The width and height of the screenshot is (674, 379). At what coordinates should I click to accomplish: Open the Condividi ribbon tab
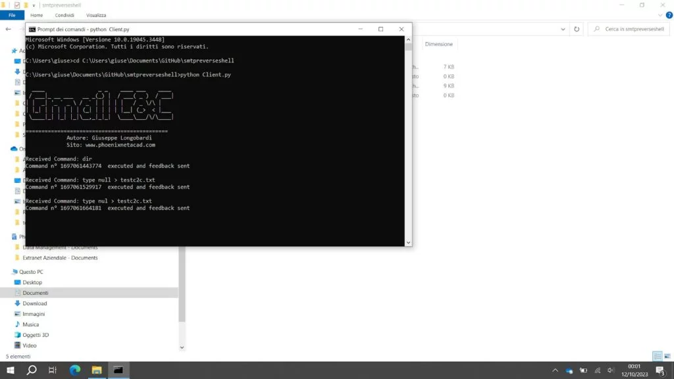point(65,15)
